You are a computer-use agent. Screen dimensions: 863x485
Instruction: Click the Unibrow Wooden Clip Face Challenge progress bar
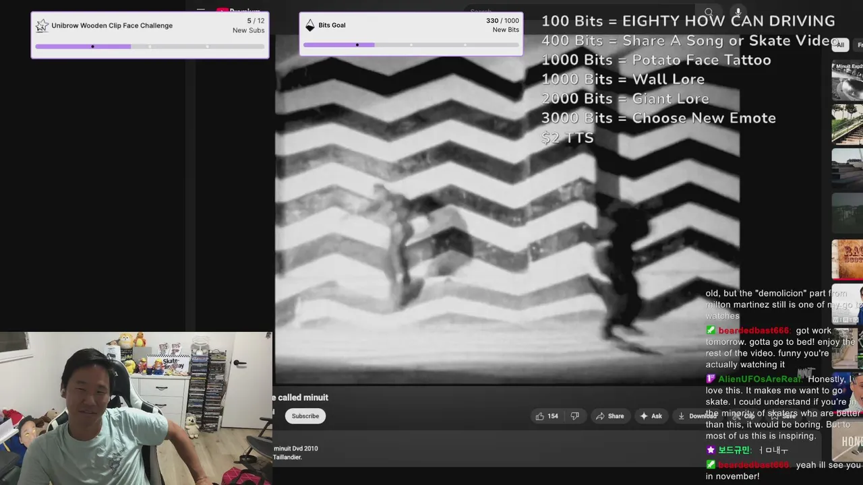(150, 46)
